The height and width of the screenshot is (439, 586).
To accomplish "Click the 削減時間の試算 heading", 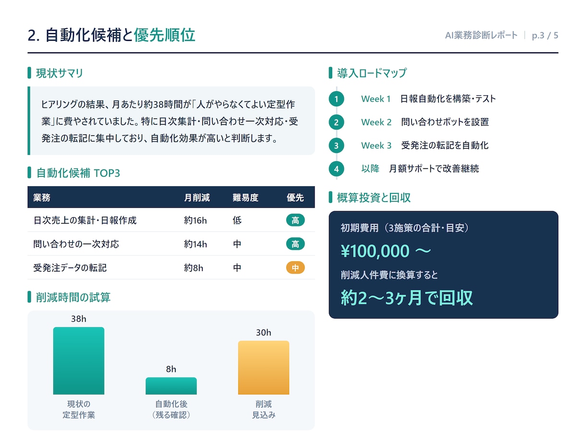I will pos(73,297).
